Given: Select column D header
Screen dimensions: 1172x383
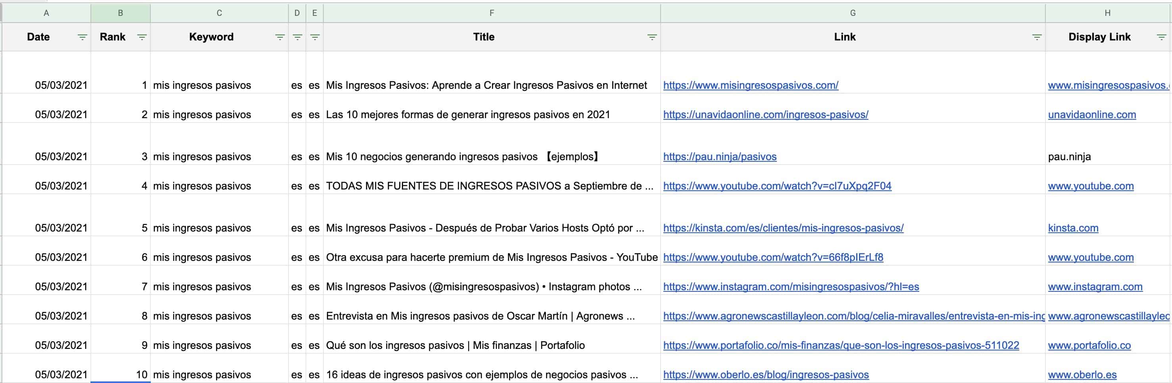Looking at the screenshot, I should tap(297, 13).
